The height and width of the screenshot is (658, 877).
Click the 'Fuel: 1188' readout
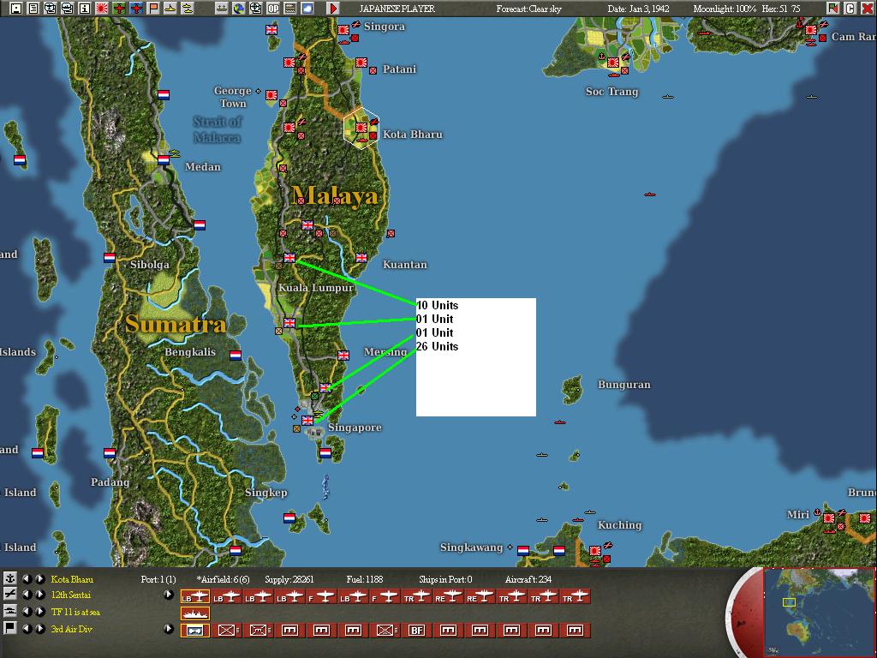[x=365, y=579]
